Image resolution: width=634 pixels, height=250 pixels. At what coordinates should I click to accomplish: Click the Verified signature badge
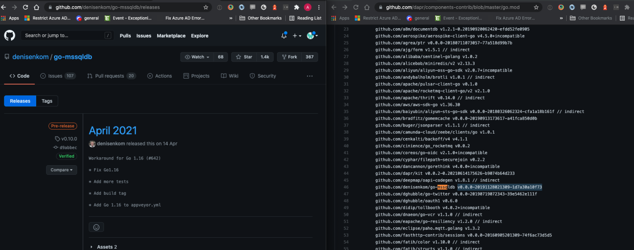point(66,156)
